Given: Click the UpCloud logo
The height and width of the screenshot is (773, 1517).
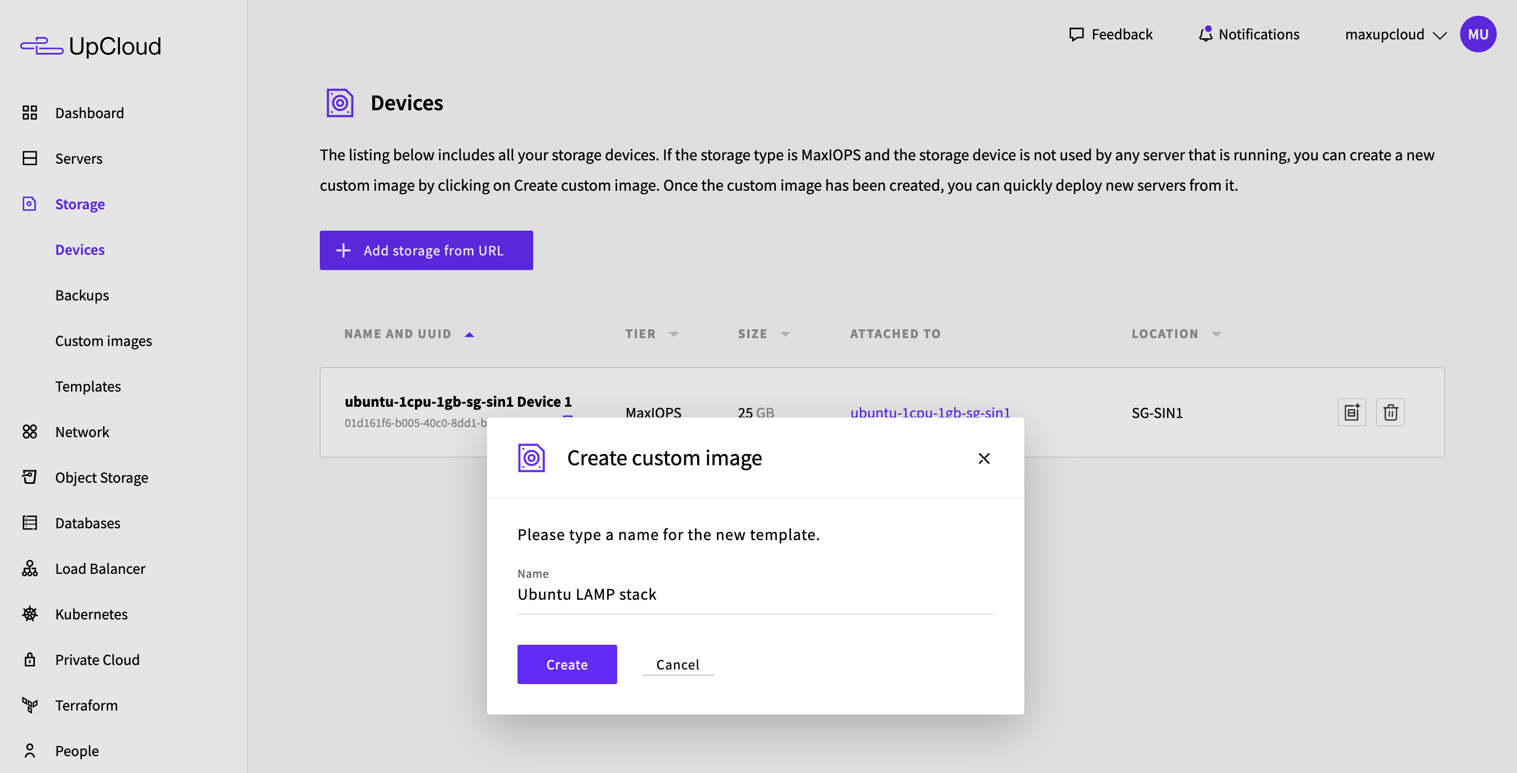Looking at the screenshot, I should [x=91, y=46].
